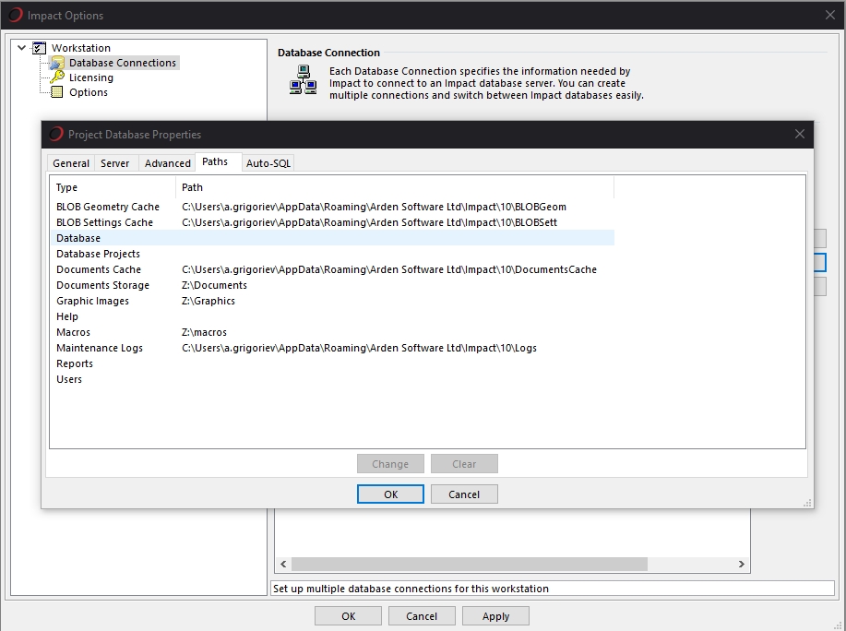This screenshot has width=846, height=631.
Task: Close the Project Database Properties dialog
Action: (x=799, y=135)
